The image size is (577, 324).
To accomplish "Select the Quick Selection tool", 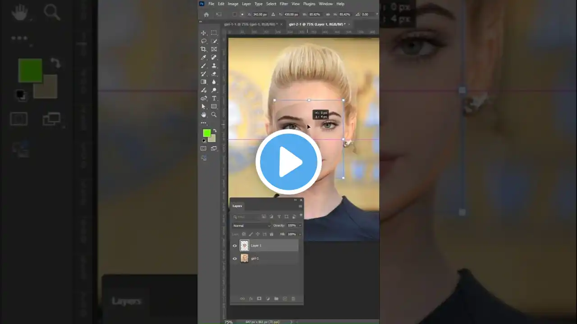I will coord(214,41).
